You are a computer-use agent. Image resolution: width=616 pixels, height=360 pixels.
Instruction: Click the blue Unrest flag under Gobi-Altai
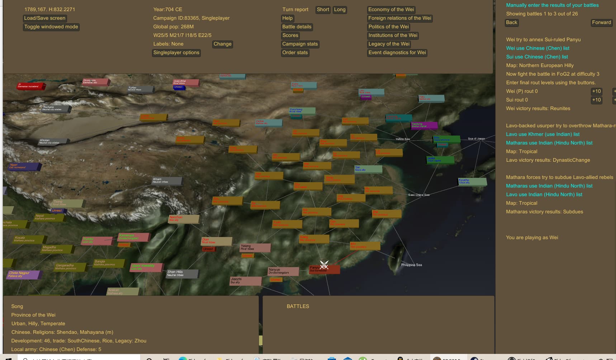179,87
